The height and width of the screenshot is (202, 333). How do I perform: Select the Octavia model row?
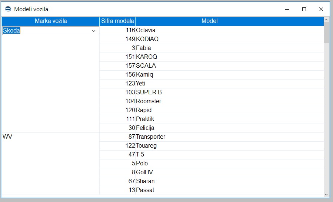click(146, 30)
